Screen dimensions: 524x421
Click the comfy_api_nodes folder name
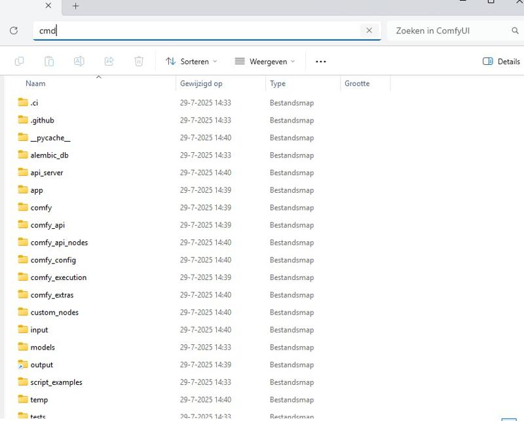tap(59, 243)
